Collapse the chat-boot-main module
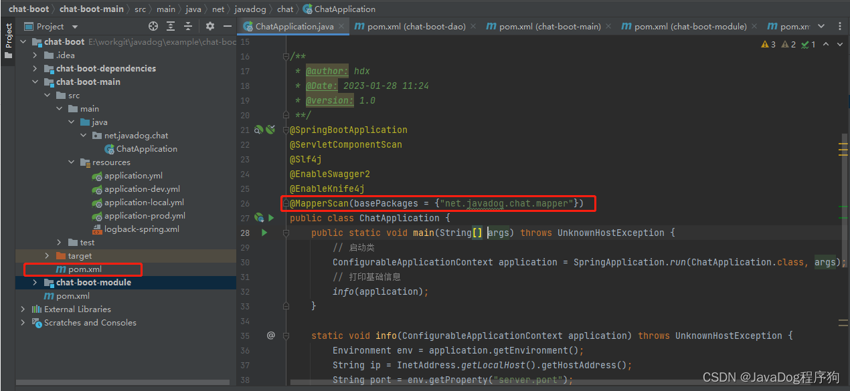850x391 pixels. [x=35, y=82]
